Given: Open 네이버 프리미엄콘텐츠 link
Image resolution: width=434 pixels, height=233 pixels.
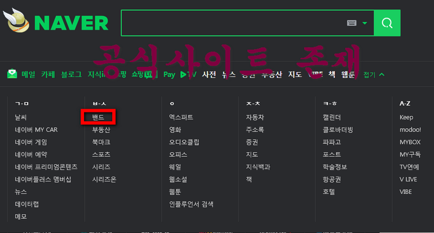Looking at the screenshot, I should point(46,167).
